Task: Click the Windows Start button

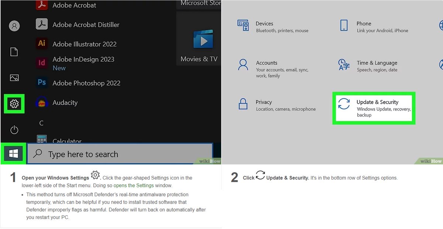Action: [x=13, y=153]
